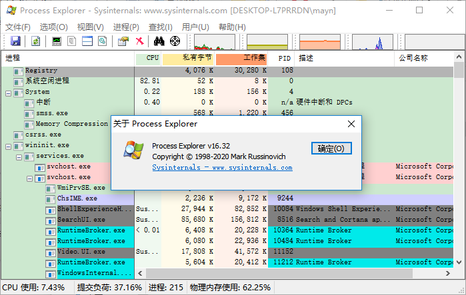Close the 关于 Process Explorer dialog
The width and height of the screenshot is (466, 295).
(x=351, y=124)
